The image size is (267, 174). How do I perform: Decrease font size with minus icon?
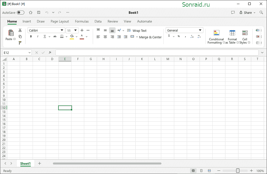pos(88,30)
